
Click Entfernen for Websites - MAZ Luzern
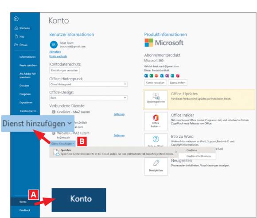[119, 135]
